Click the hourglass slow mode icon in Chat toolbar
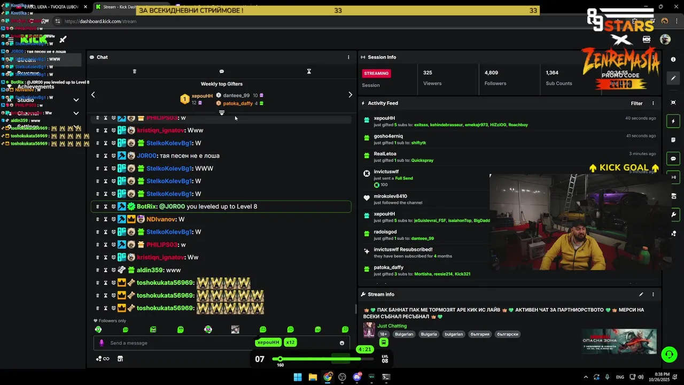This screenshot has width=684, height=385. (x=309, y=71)
